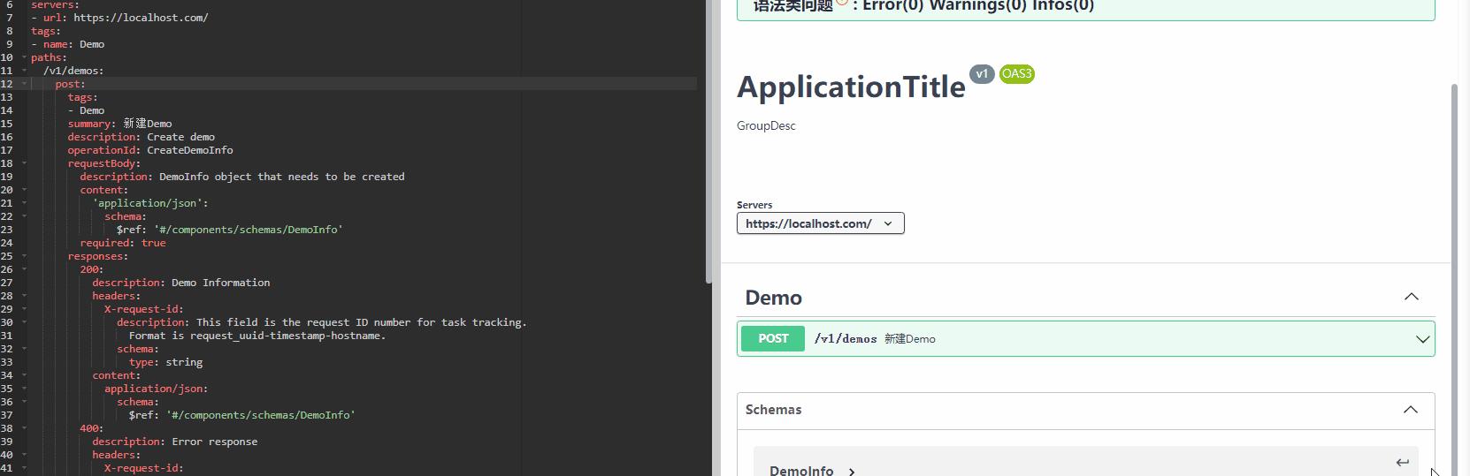The image size is (1470, 476).
Task: Fold the 400 response block on line 38
Action: (24, 428)
